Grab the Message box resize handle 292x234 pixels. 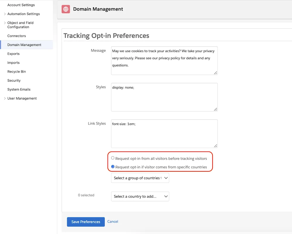point(215,73)
